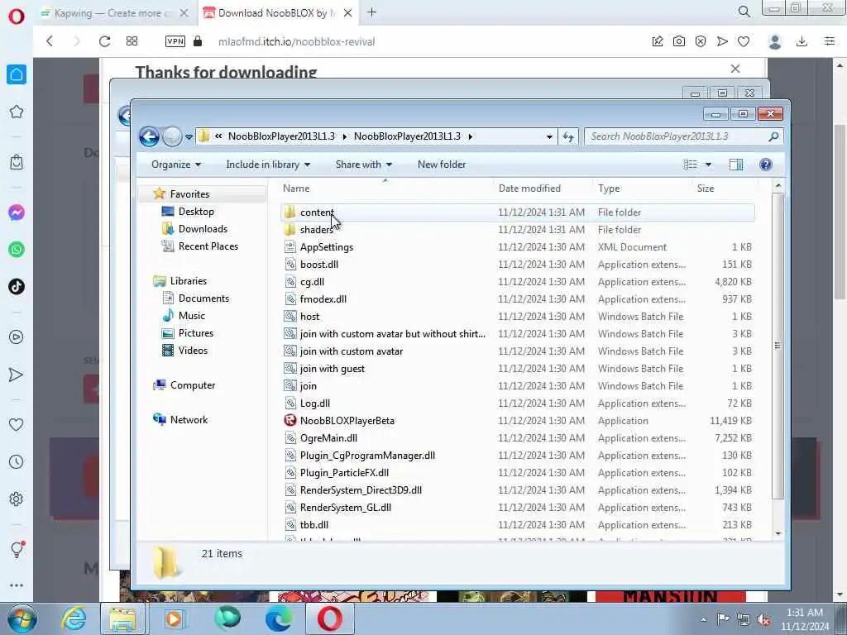
Task: Toggle the VPN badge in address bar
Action: tap(175, 41)
